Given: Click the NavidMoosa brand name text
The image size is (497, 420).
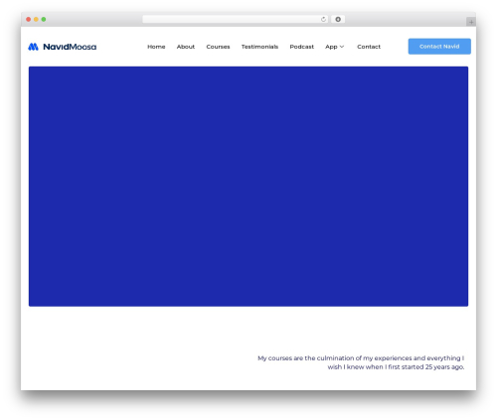Looking at the screenshot, I should (x=70, y=47).
